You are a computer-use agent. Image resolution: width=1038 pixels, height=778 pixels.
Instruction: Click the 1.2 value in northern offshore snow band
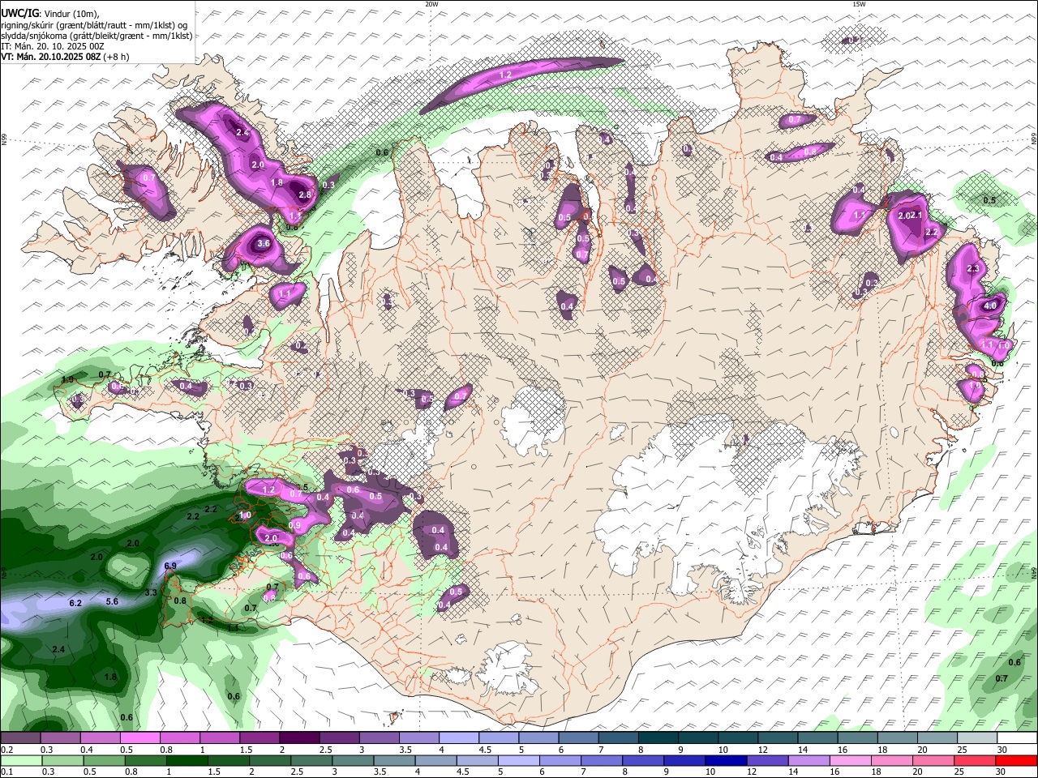point(505,74)
